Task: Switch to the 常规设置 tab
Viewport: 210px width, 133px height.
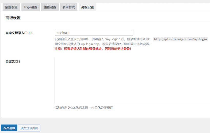Action: pyautogui.click(x=11, y=7)
